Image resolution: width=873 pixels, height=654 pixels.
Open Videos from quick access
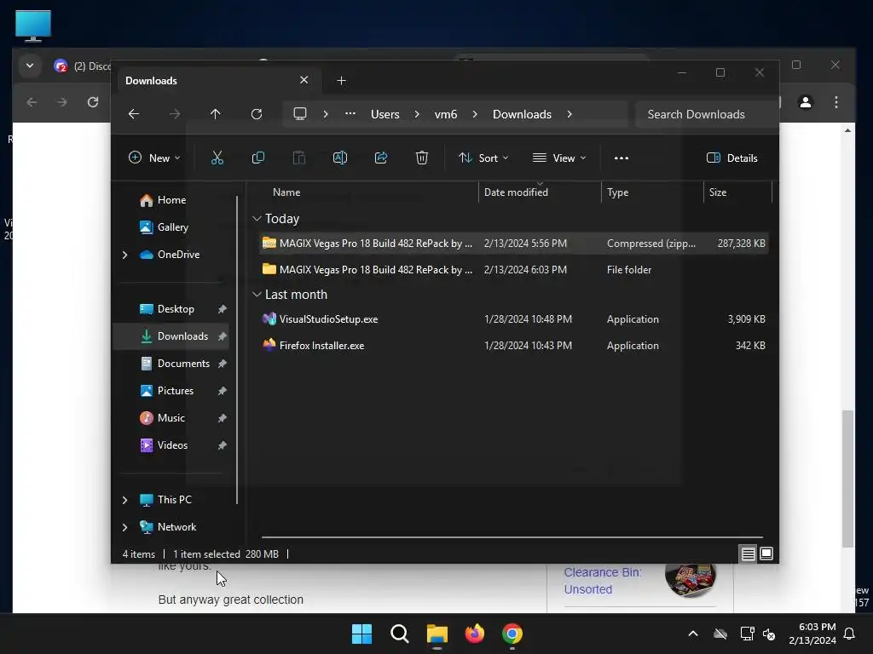[174, 445]
